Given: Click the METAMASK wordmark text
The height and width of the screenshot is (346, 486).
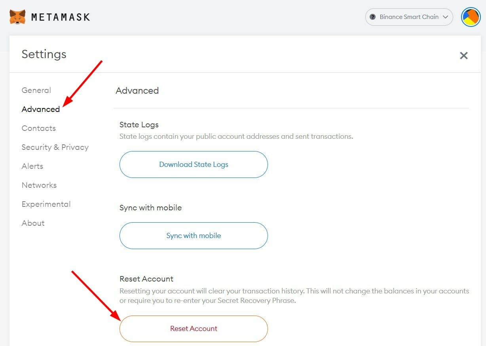Looking at the screenshot, I should (61, 17).
